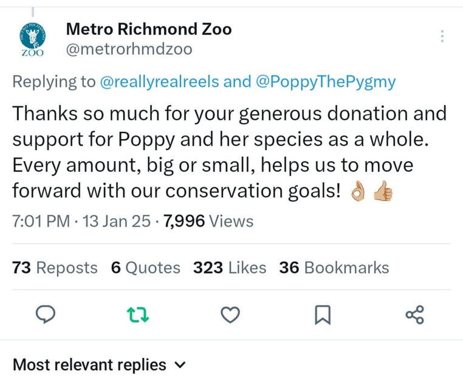The width and height of the screenshot is (463, 378).
Task: Select the @metrorhmdzoo handle
Action: [129, 49]
